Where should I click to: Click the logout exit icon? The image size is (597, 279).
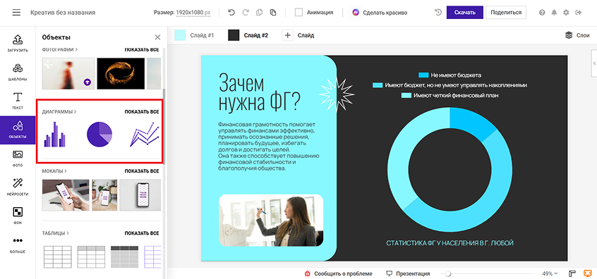point(579,13)
